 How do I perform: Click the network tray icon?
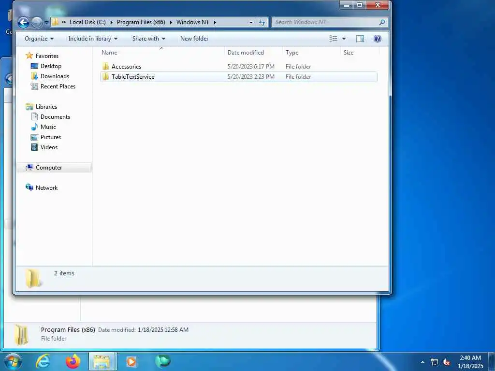pos(435,362)
